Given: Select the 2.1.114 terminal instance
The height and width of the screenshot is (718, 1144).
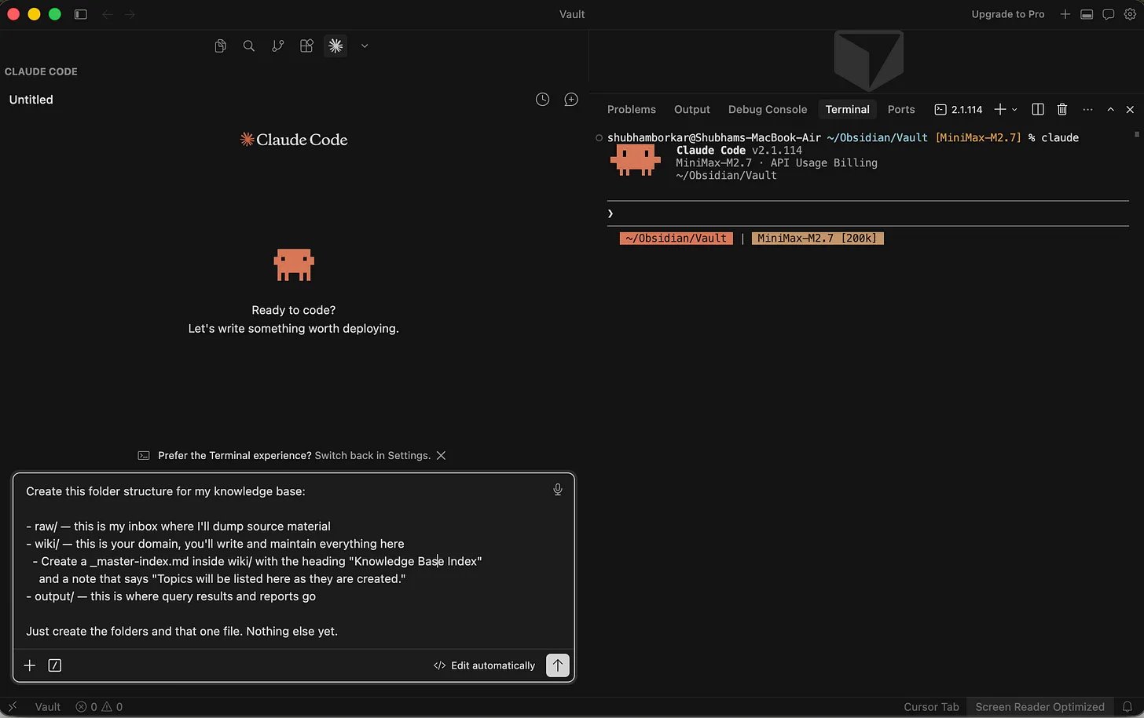Looking at the screenshot, I should pos(959,110).
